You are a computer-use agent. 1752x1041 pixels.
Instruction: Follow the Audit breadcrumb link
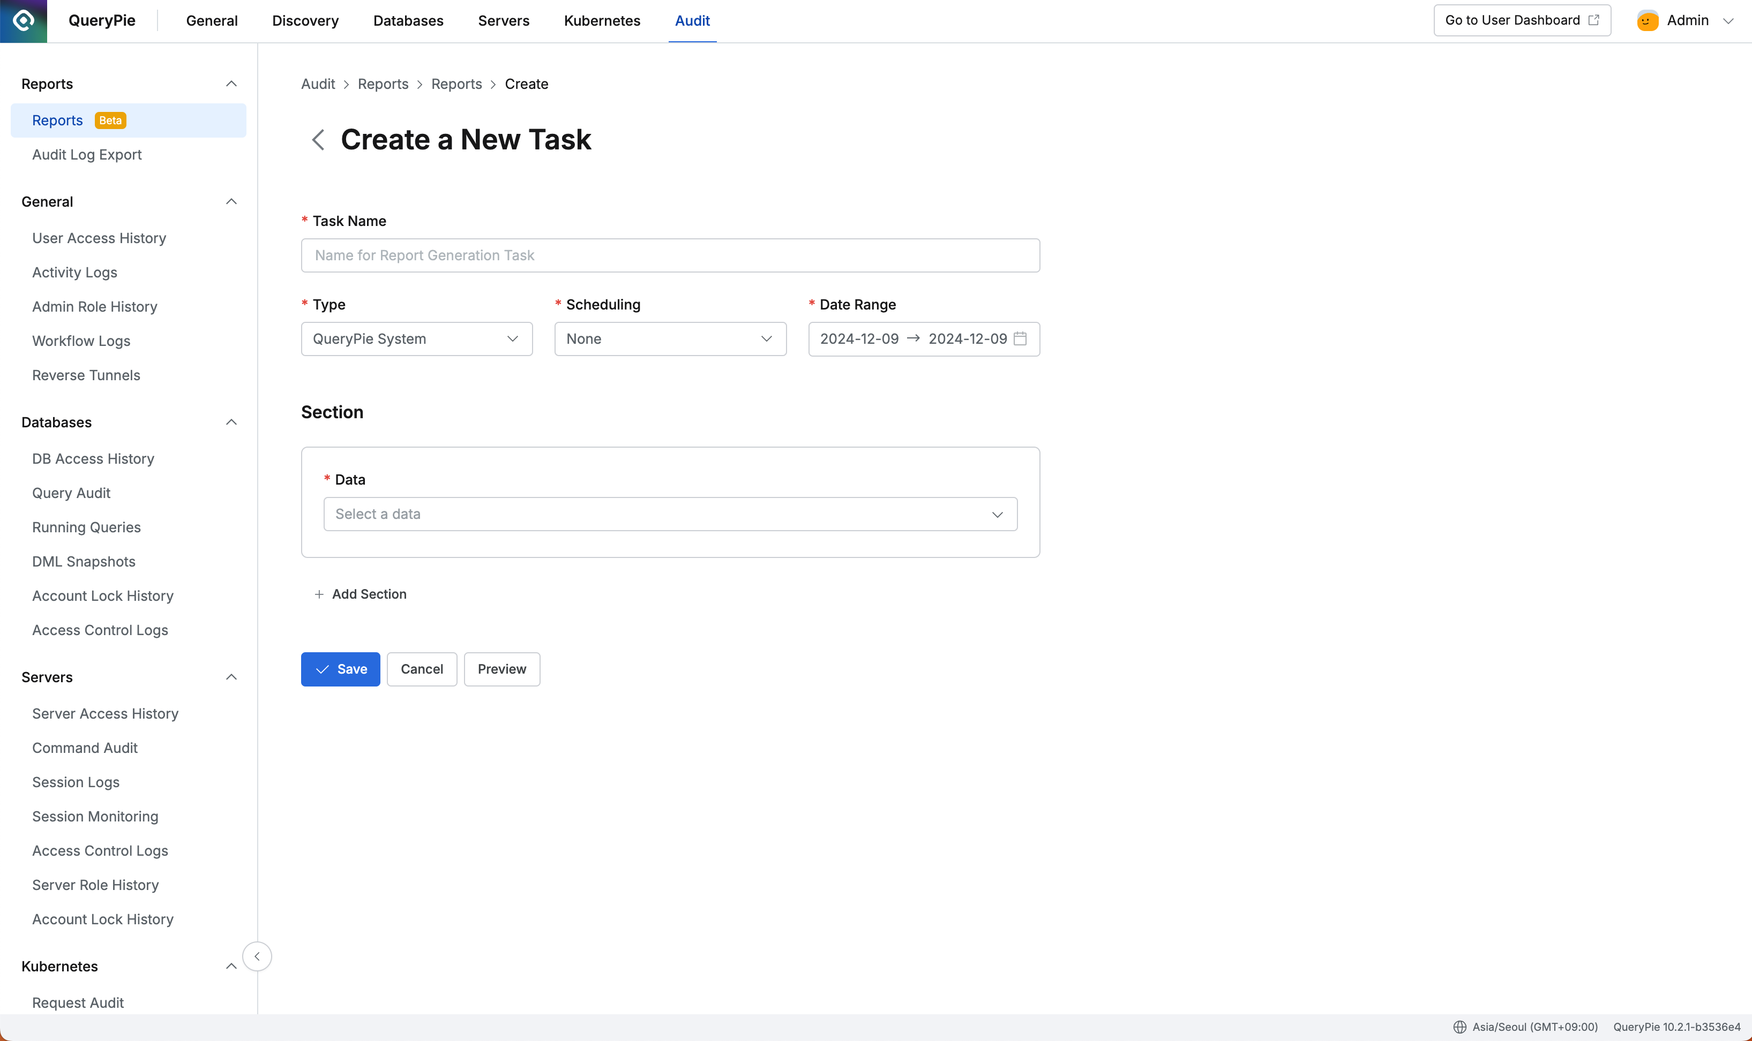coord(317,84)
